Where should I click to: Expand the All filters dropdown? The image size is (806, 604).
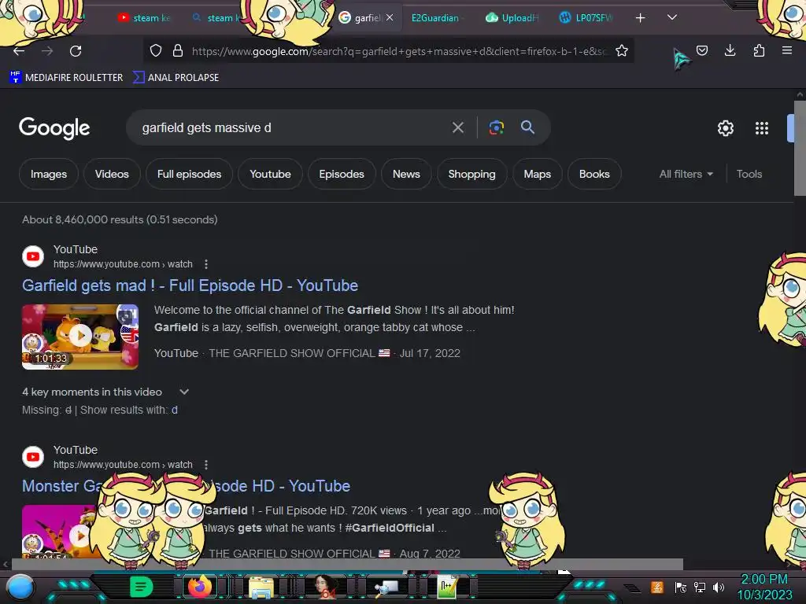pos(686,174)
